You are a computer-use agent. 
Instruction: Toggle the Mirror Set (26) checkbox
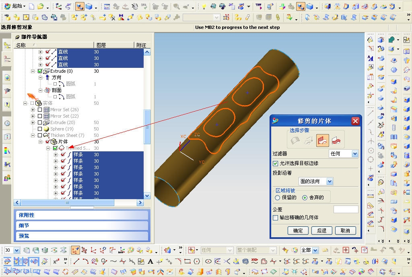(x=40, y=110)
